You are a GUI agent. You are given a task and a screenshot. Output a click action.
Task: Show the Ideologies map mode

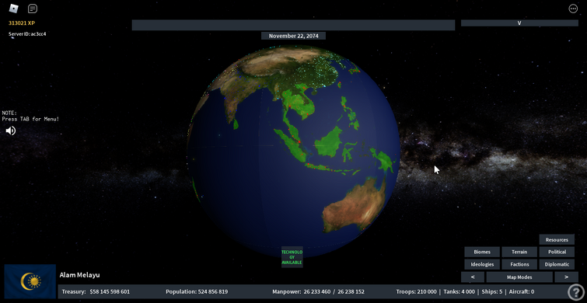pos(482,264)
